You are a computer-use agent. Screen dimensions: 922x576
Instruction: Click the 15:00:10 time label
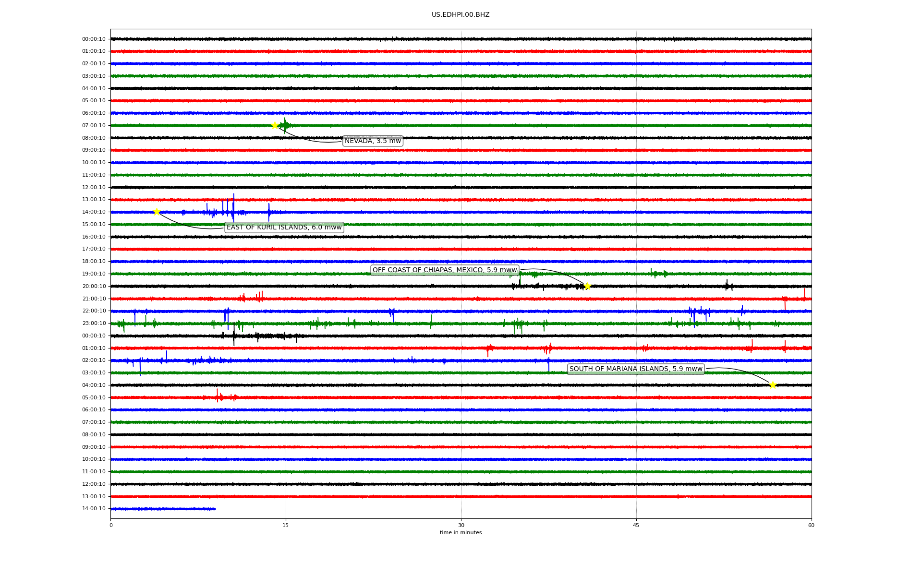pyautogui.click(x=94, y=225)
